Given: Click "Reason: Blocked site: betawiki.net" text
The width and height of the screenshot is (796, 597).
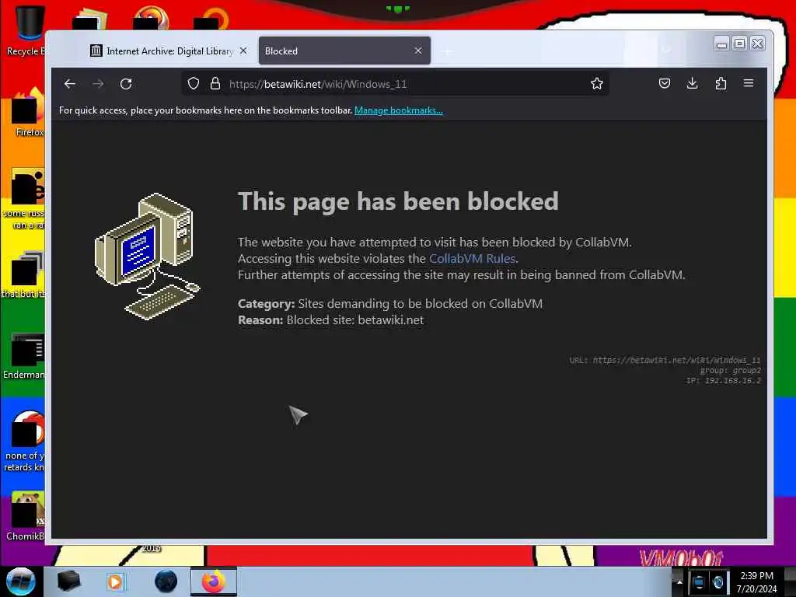Looking at the screenshot, I should (330, 319).
